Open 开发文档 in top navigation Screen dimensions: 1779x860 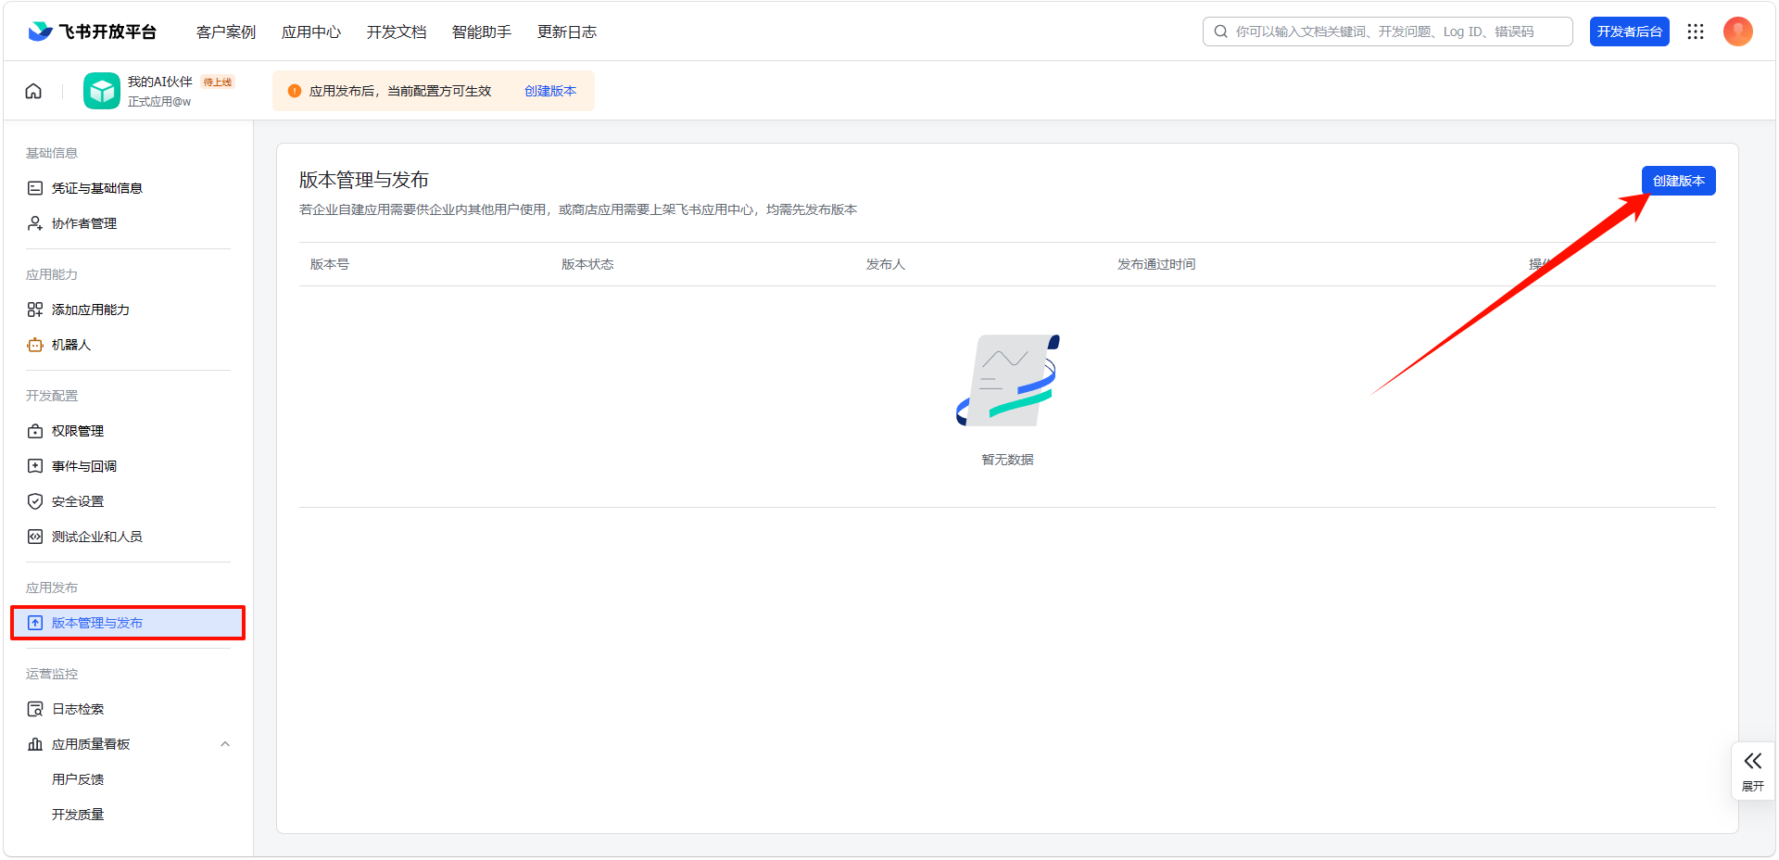[397, 32]
